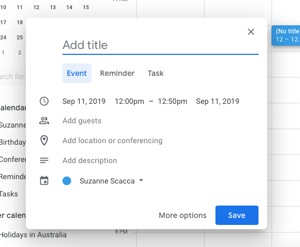Image resolution: width=300 pixels, height=247 pixels.
Task: Select day 11 in mini calendar
Action: click(20, 8)
